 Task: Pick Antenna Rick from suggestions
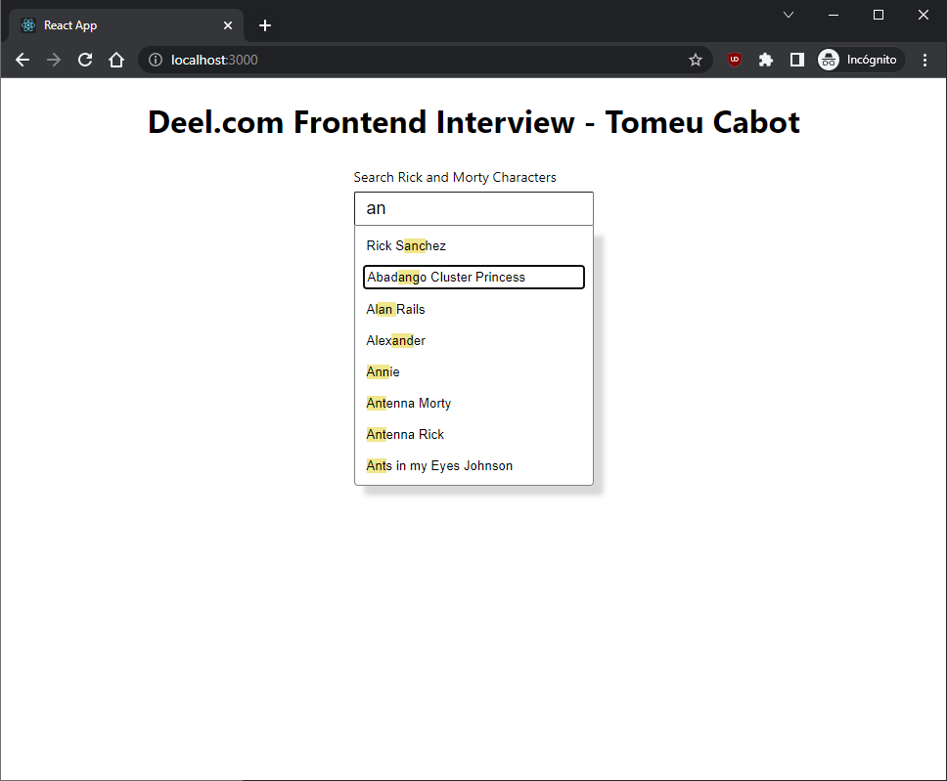pyautogui.click(x=473, y=435)
